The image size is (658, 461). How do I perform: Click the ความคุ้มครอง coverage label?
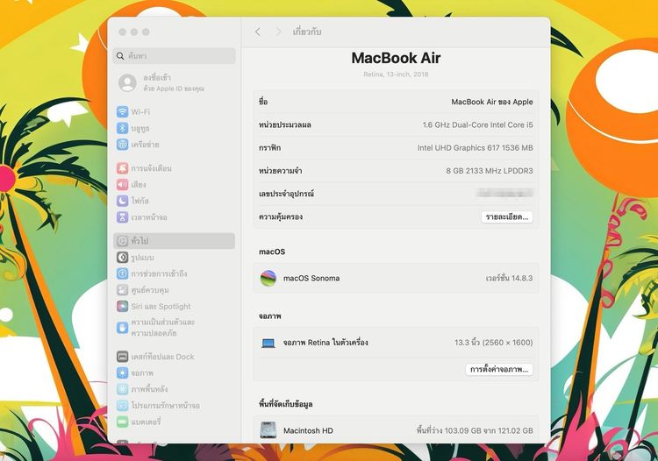281,217
